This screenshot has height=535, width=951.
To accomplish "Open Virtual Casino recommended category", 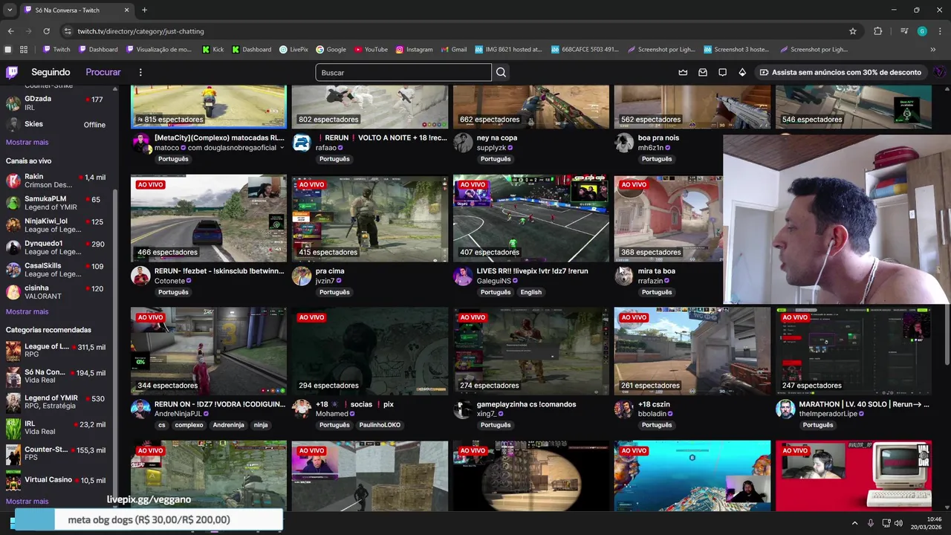I will click(x=56, y=480).
